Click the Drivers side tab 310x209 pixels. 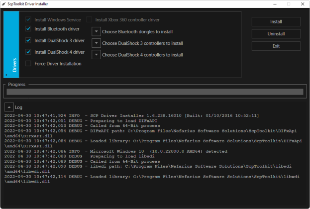pos(11,44)
